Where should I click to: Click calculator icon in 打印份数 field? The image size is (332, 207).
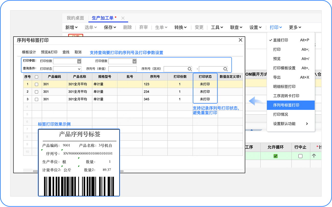pos(79,61)
